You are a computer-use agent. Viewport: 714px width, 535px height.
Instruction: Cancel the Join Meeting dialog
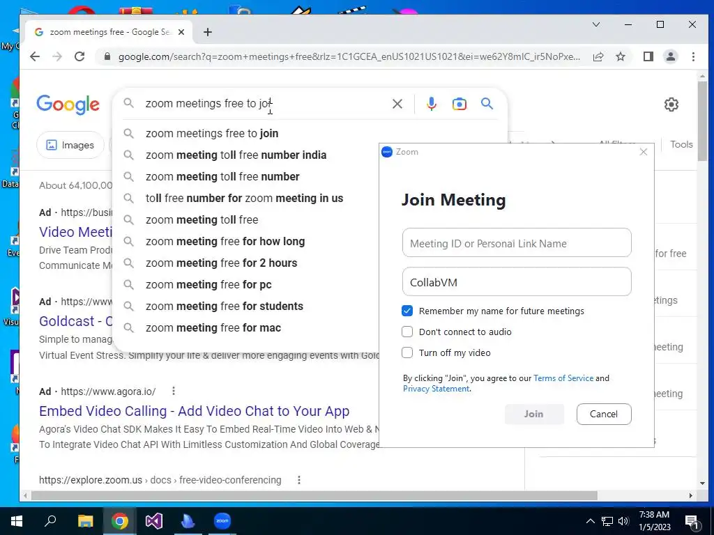[604, 414]
